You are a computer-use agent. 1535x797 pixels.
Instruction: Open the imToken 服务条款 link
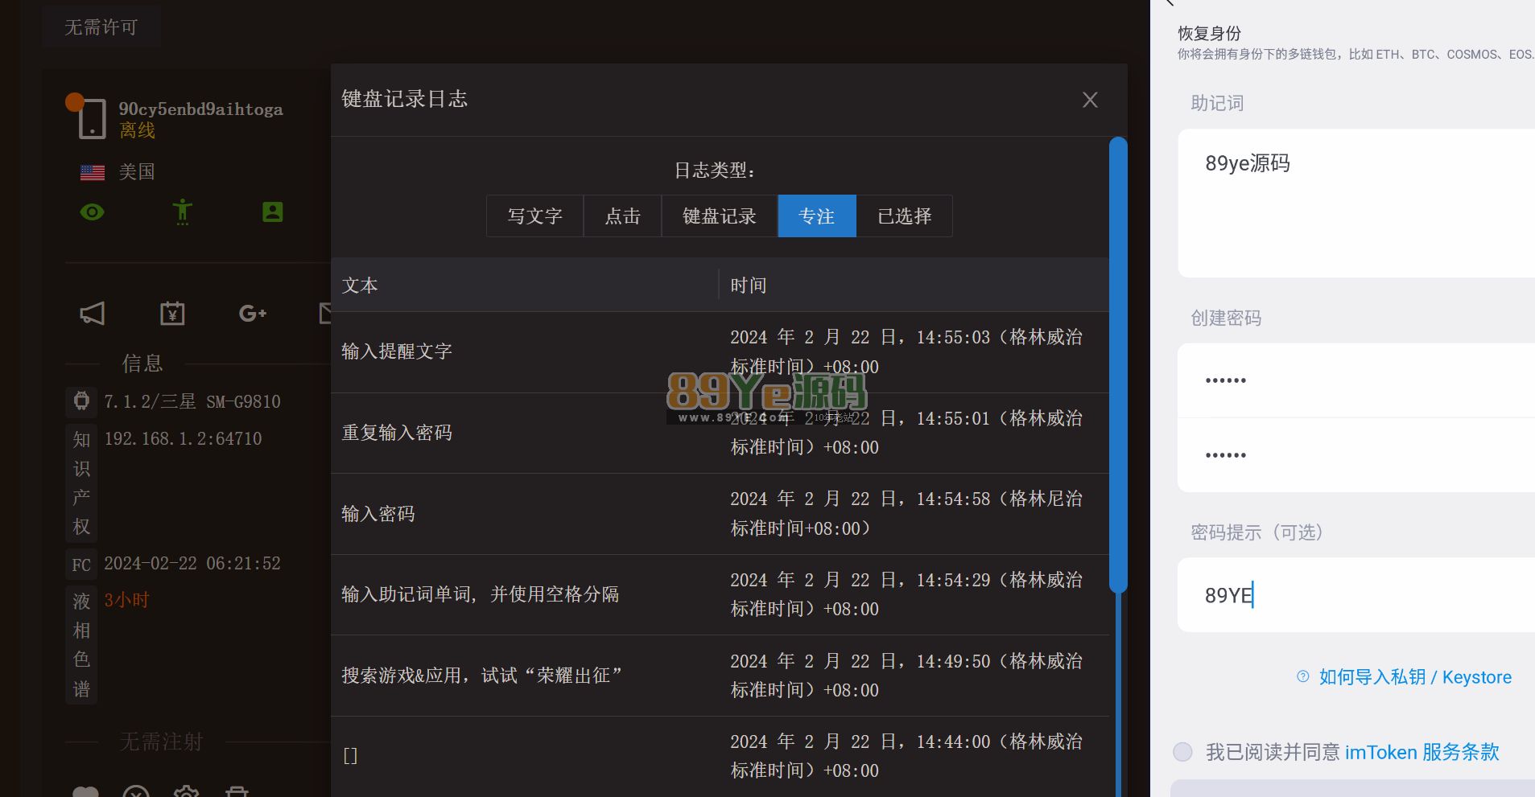tap(1422, 752)
